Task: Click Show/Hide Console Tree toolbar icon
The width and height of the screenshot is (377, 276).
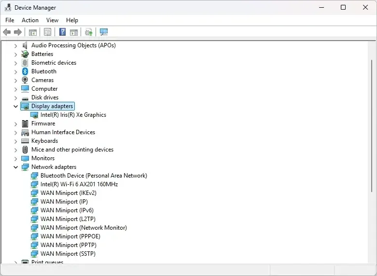Action: [x=33, y=32]
